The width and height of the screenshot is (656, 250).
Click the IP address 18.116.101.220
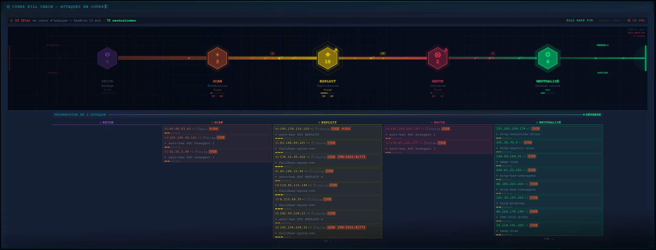[x=510, y=225]
